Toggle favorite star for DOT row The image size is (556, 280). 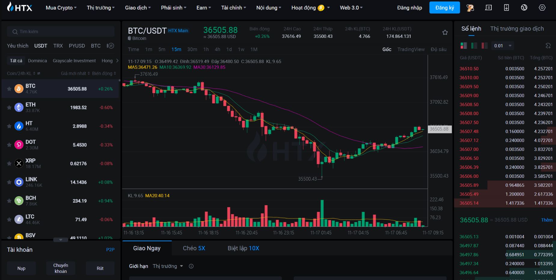pyautogui.click(x=9, y=145)
